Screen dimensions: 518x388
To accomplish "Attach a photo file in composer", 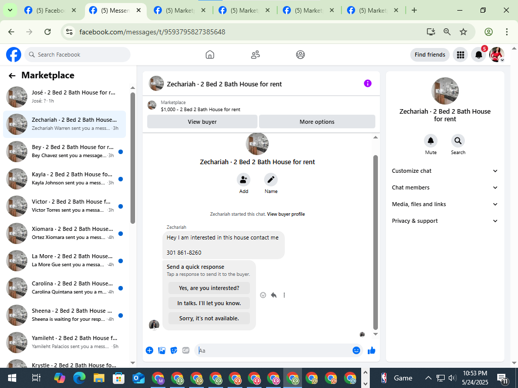I will point(161,351).
